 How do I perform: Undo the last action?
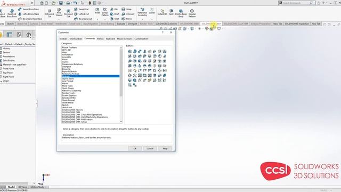(75, 3)
